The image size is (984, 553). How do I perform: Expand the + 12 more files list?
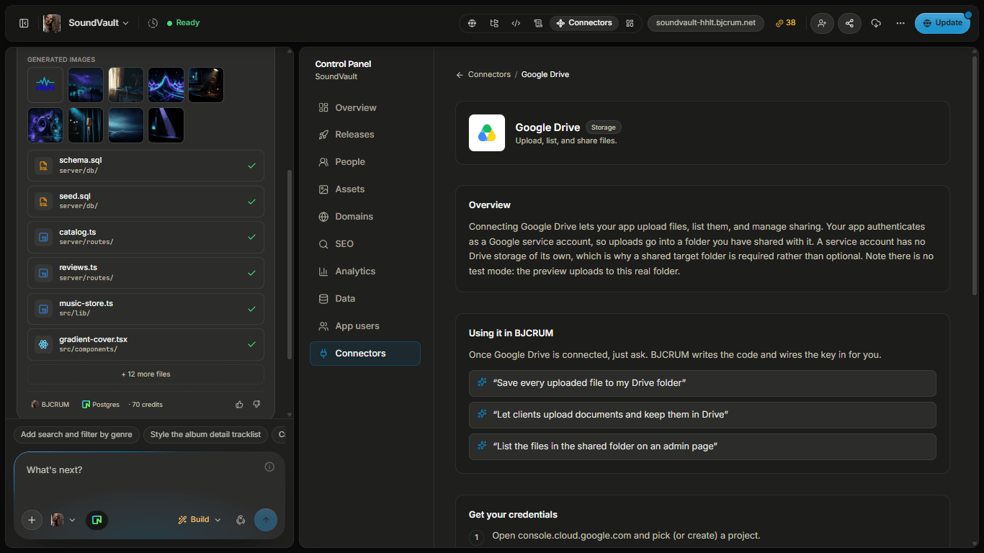[x=146, y=374]
